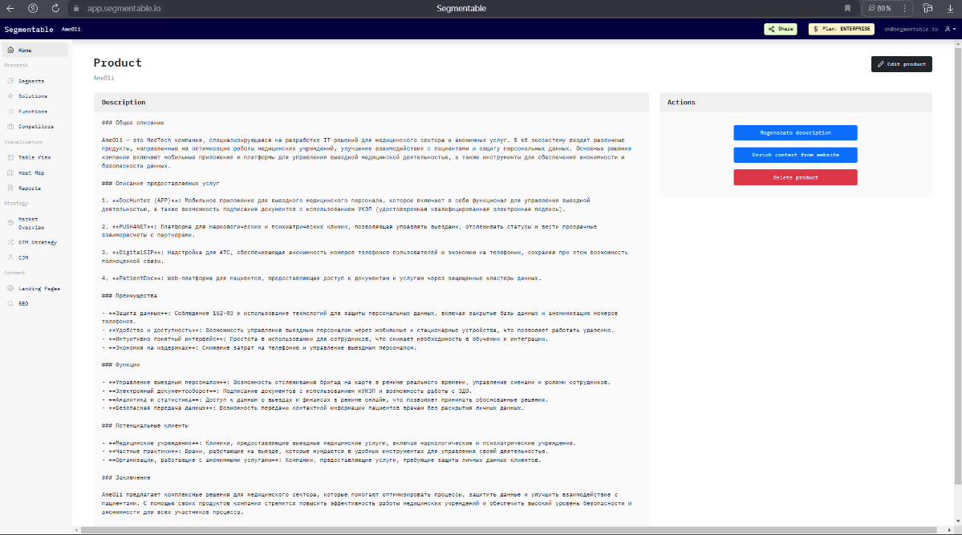
Task: Open the Heat Map page
Action: point(31,173)
